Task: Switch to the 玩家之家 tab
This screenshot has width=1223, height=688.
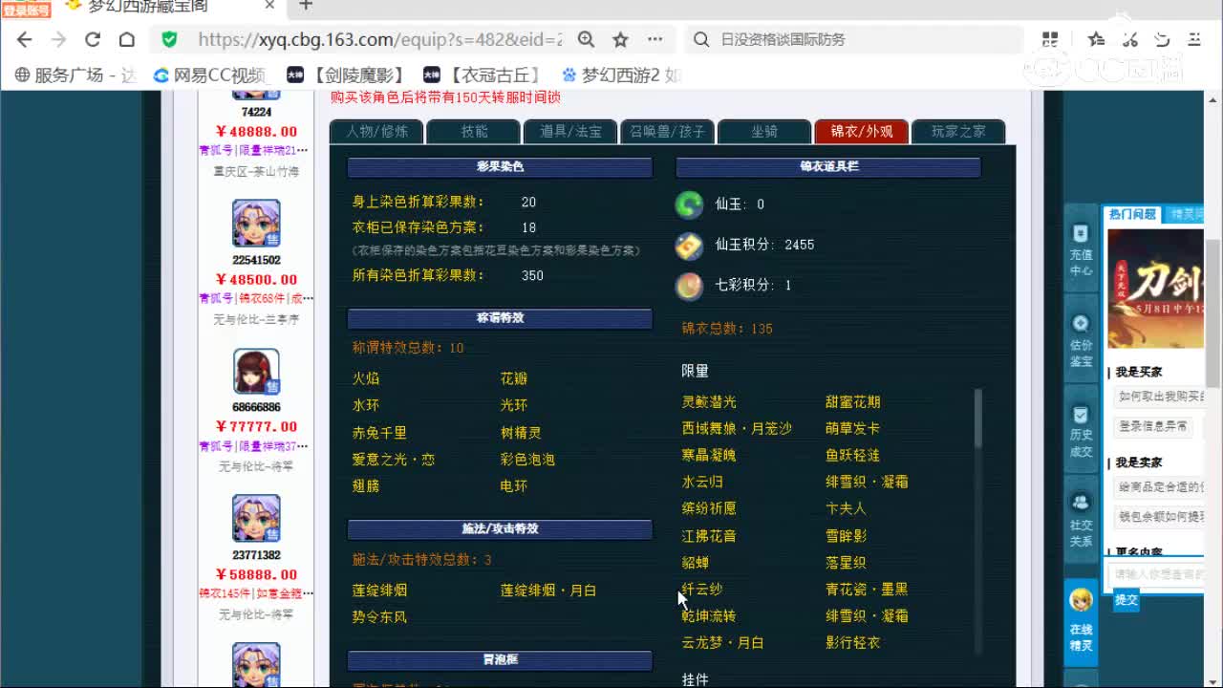Action: click(x=958, y=132)
